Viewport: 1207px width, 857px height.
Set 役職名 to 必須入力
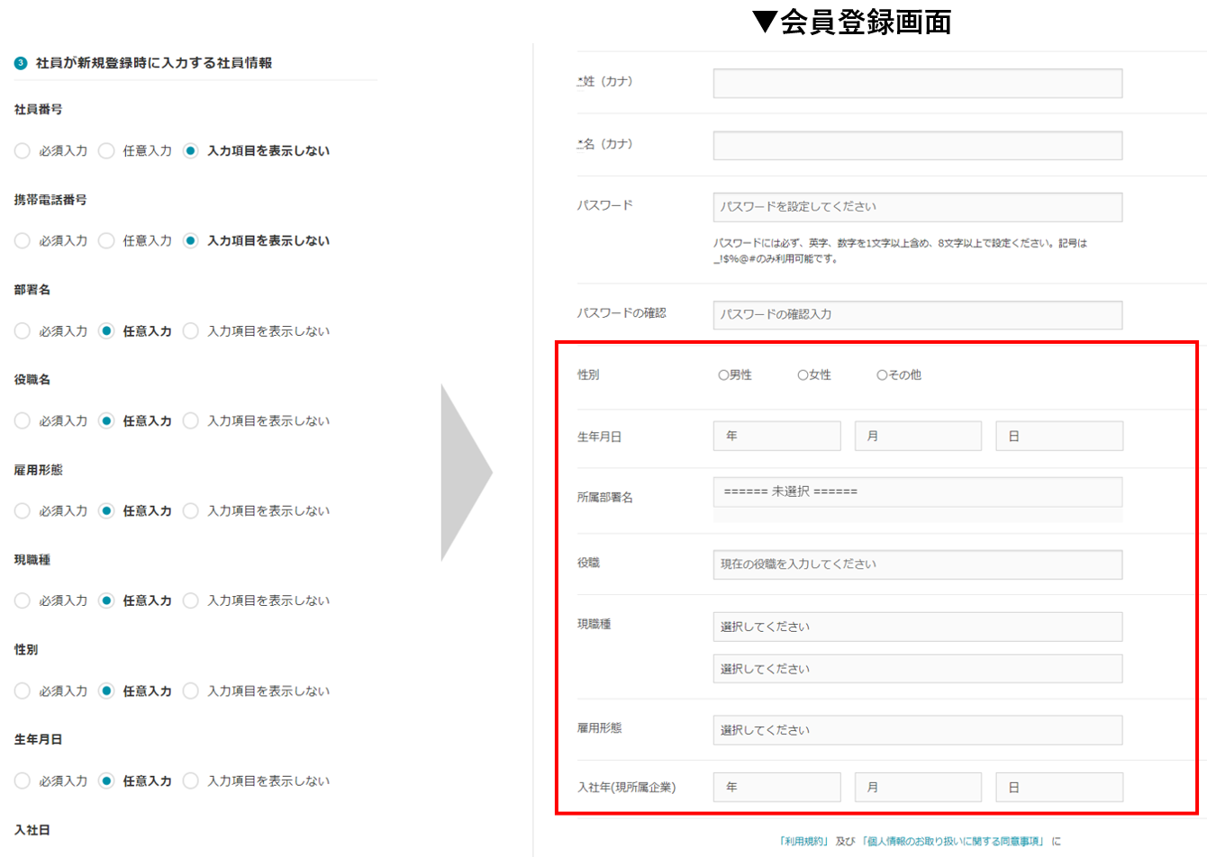(x=23, y=421)
